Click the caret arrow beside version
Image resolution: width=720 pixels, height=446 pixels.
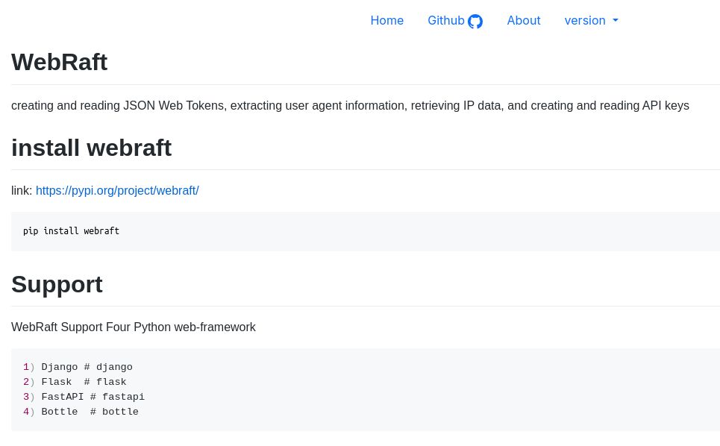pos(616,21)
